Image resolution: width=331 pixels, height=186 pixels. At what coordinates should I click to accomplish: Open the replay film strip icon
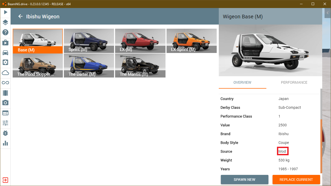pos(5,93)
